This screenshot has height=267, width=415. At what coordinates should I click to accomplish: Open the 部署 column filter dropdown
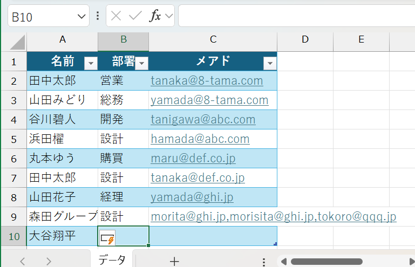[x=142, y=63]
